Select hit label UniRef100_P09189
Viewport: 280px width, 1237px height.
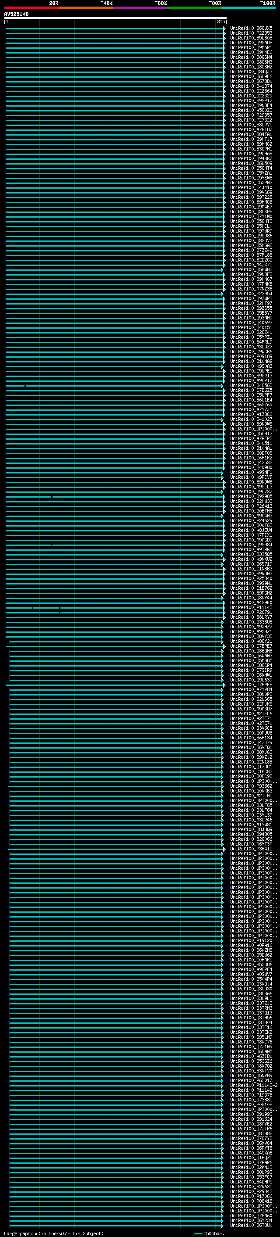point(251,357)
